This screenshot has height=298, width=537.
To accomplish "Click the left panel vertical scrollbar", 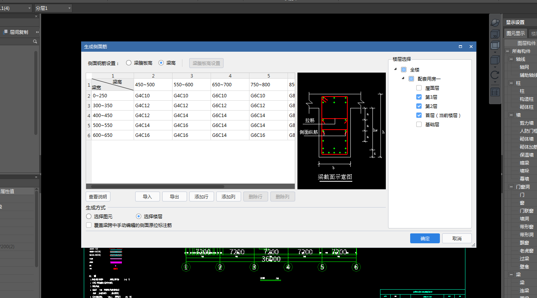I will click(36, 93).
